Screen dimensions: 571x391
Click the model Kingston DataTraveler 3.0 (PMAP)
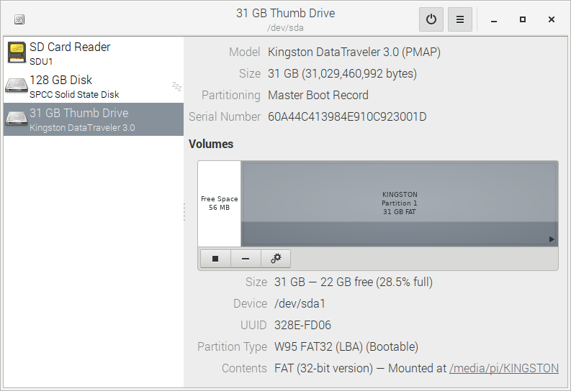(x=354, y=52)
